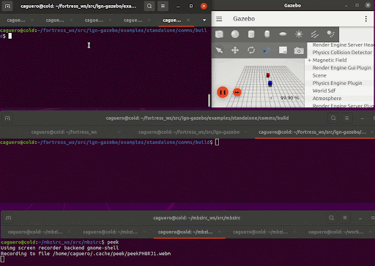Select the Atmosphere component row
Screen dimensions: 375x266
[340, 99]
